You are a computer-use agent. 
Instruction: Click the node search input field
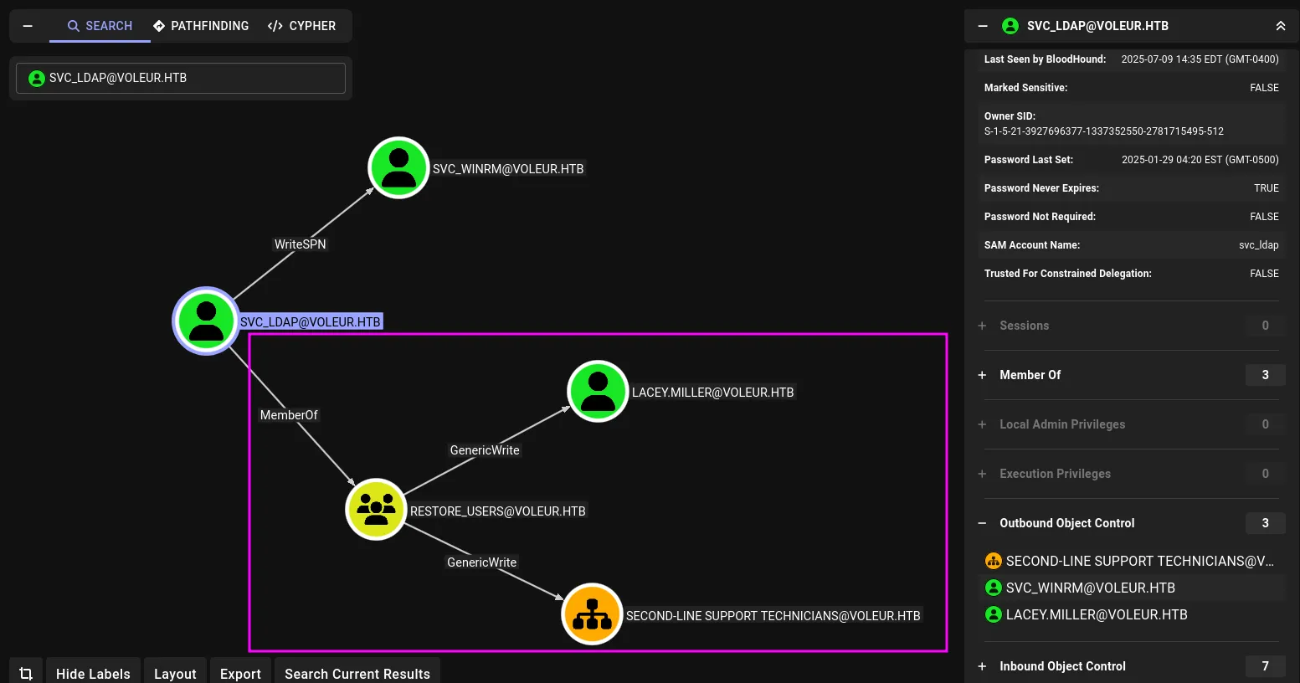click(181, 78)
